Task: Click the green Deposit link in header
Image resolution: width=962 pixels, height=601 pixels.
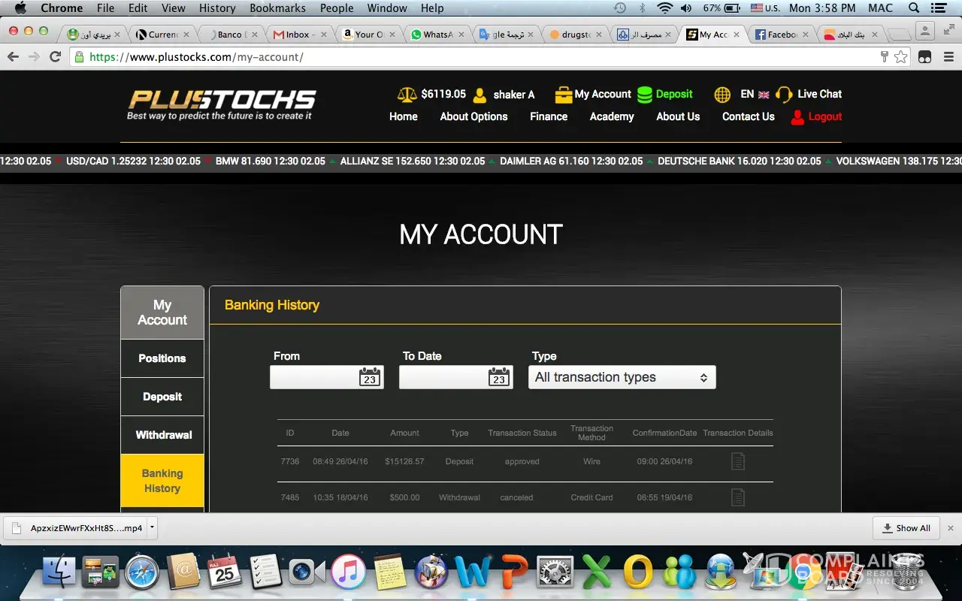Action: (674, 95)
